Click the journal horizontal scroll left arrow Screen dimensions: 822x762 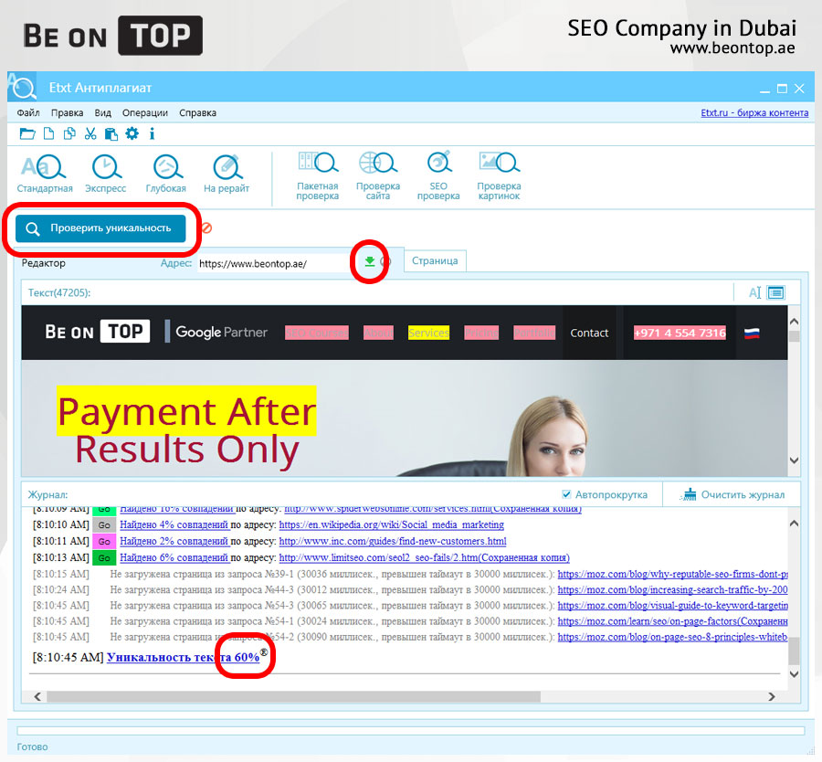click(37, 696)
